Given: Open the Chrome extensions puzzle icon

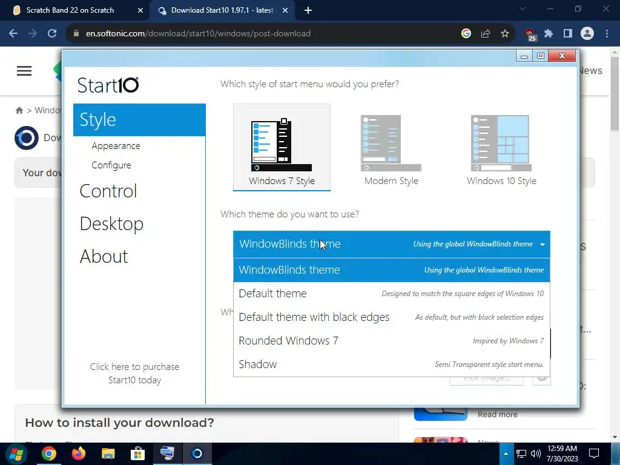Looking at the screenshot, I should click(549, 34).
